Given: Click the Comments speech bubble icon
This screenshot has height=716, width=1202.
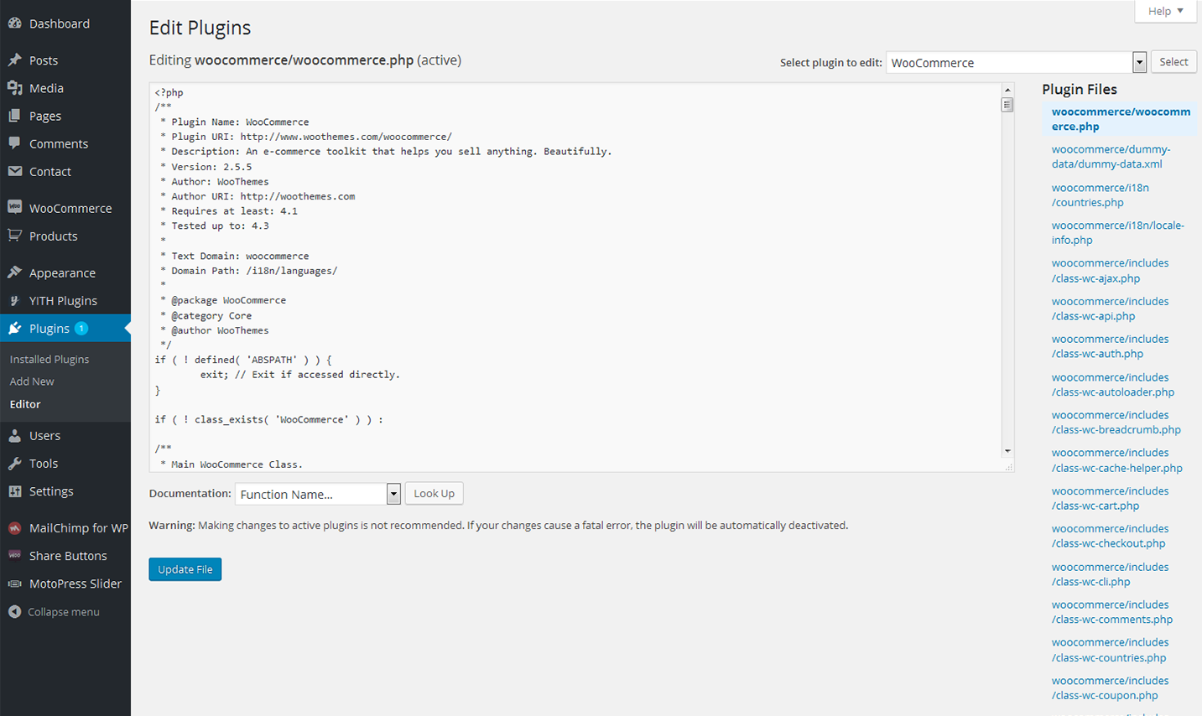Looking at the screenshot, I should (14, 143).
